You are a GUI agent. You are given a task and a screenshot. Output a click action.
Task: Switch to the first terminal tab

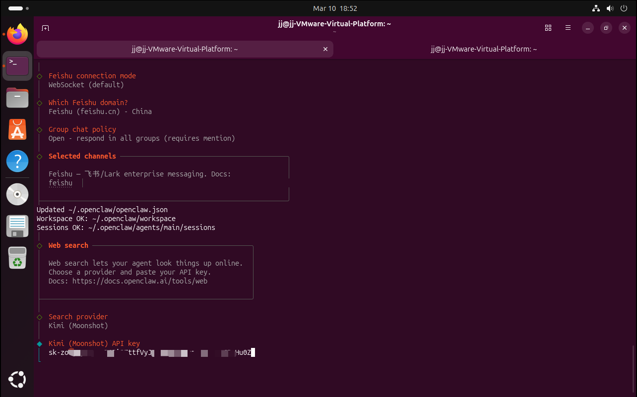185,49
